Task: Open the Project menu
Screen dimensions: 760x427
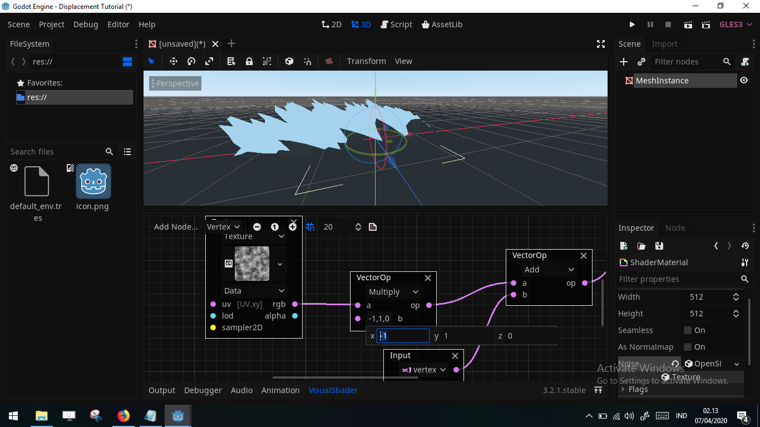Action: click(51, 24)
